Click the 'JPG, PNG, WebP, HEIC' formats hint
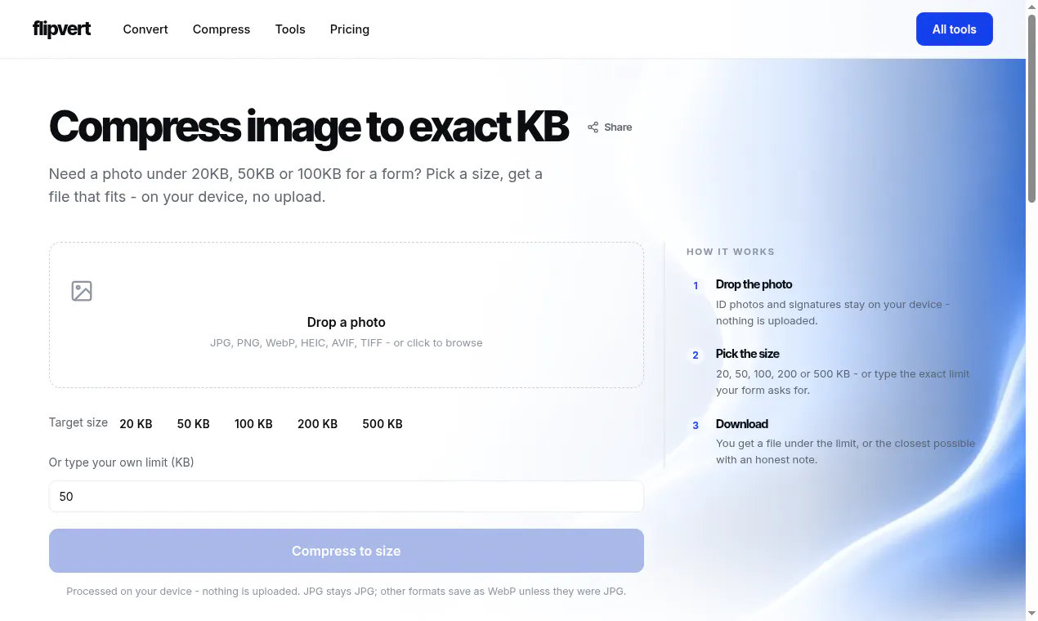The image size is (1038, 621). [347, 343]
